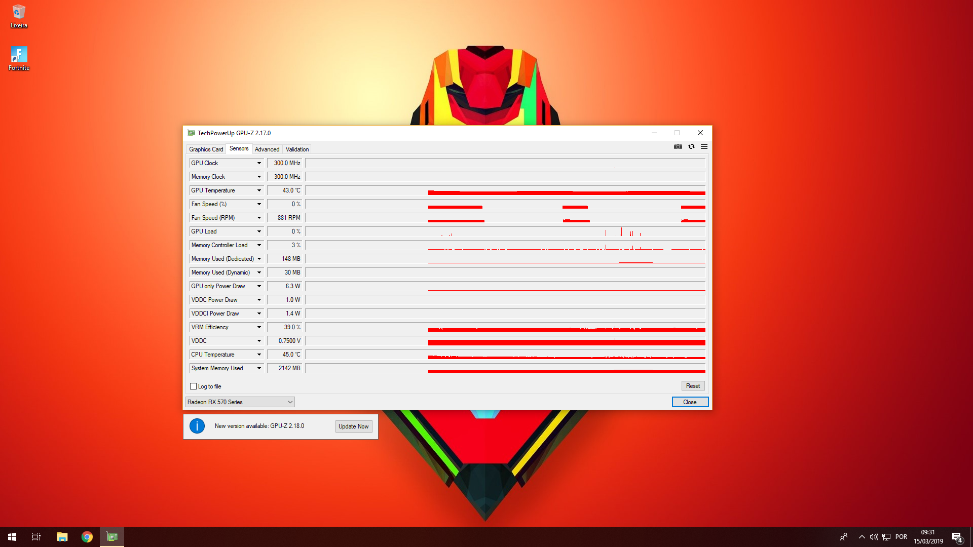973x547 pixels.
Task: Enable the Log to file checkbox
Action: click(193, 386)
